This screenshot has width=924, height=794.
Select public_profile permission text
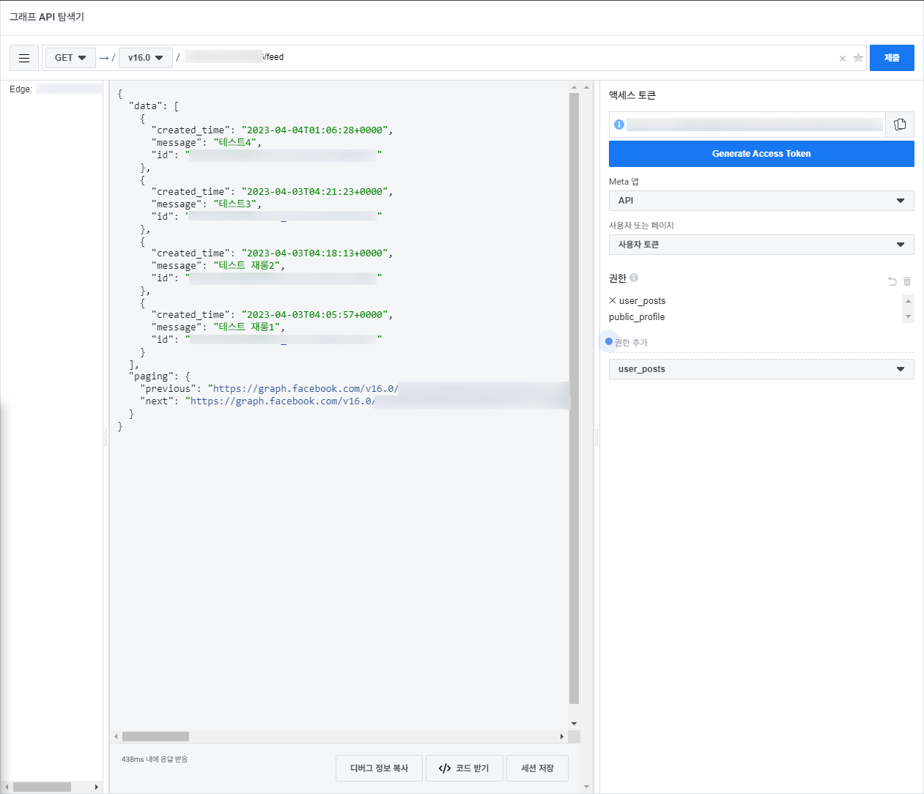click(x=637, y=317)
